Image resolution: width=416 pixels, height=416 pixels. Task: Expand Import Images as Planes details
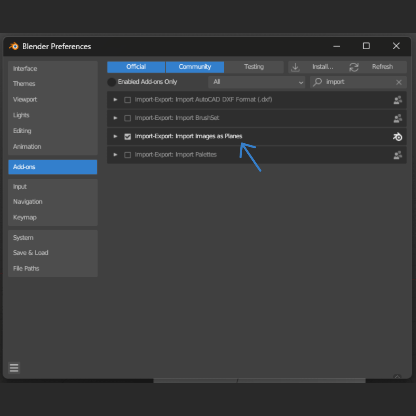point(115,136)
